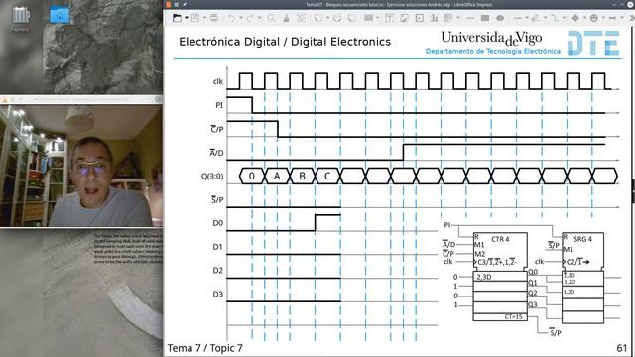Screen dimensions: 635x357
Task: Select the Insert Text Box icon
Action: [390, 18]
